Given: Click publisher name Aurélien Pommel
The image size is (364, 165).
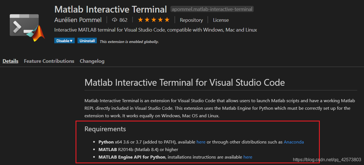Looking at the screenshot, I should [x=78, y=20].
